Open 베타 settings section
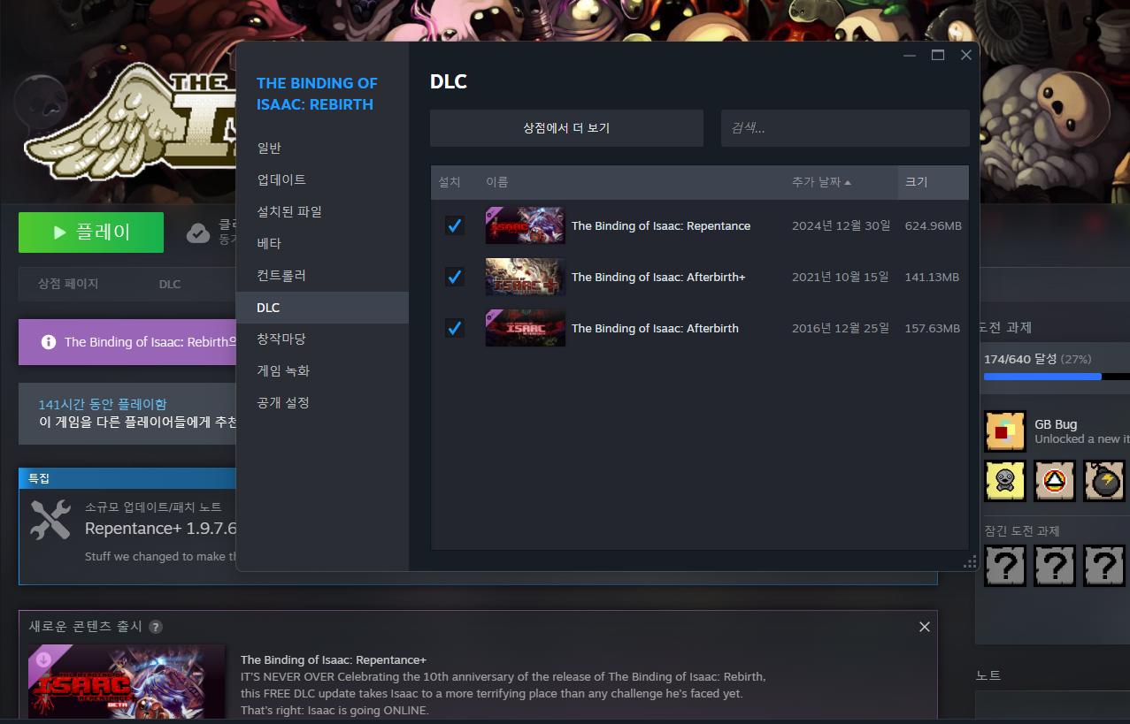Image resolution: width=1130 pixels, height=724 pixels. (322, 243)
